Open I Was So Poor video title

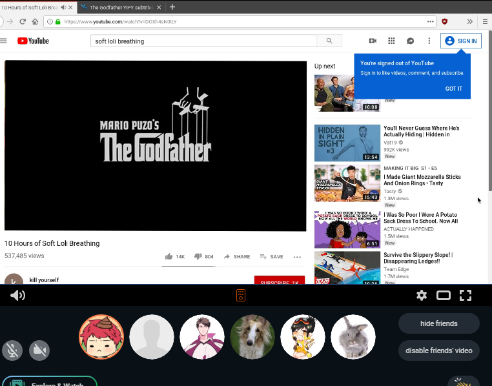coord(420,218)
